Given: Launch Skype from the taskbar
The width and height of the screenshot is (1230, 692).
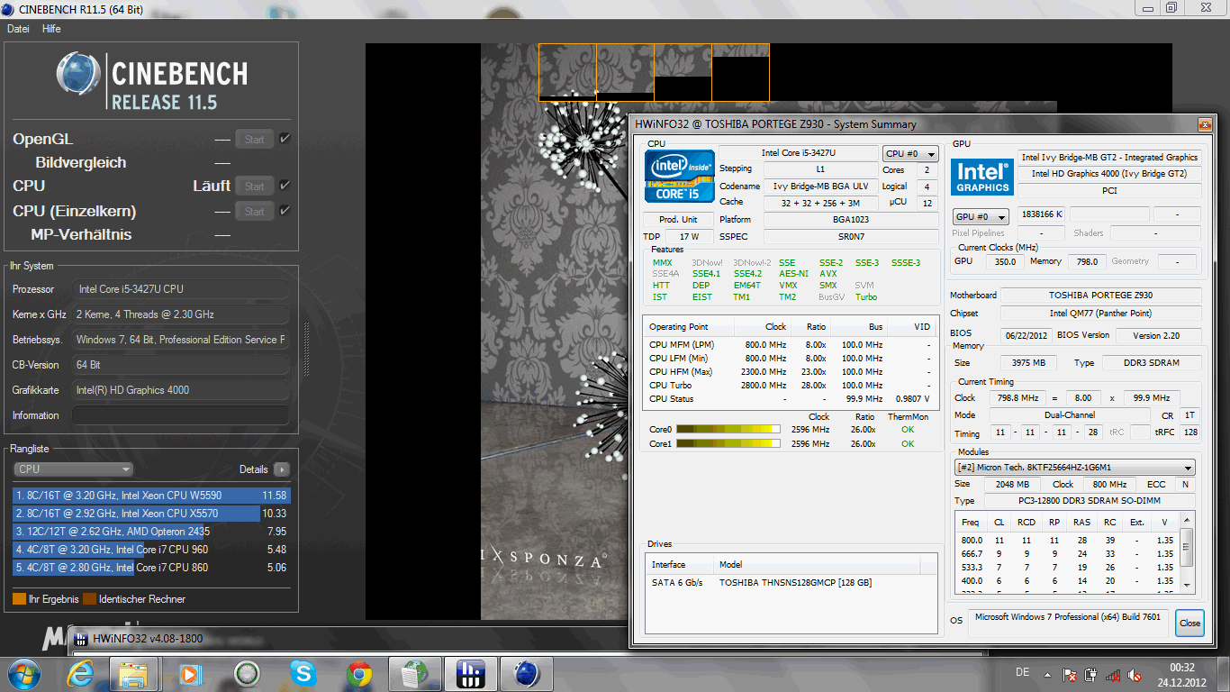Looking at the screenshot, I should point(303,673).
